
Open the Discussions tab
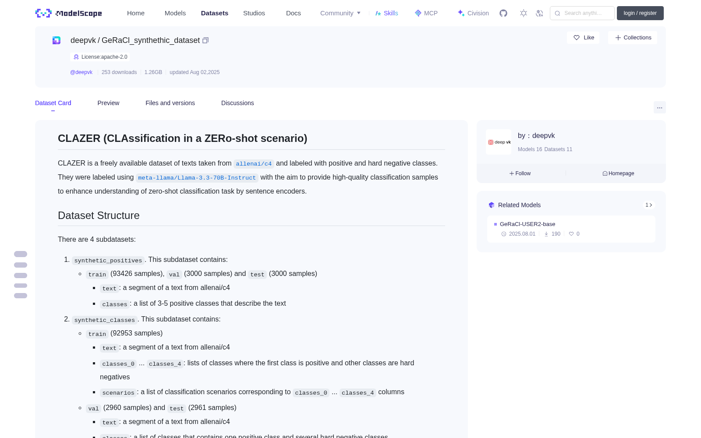(x=237, y=103)
